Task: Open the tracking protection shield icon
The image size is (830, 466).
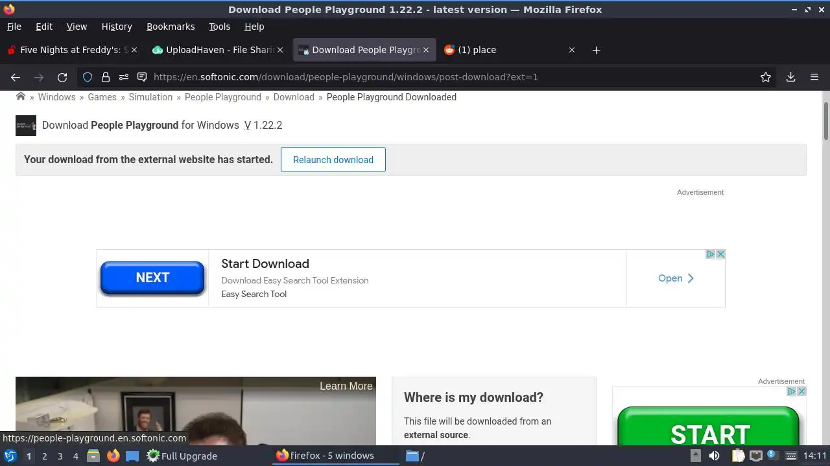Action: [x=88, y=77]
